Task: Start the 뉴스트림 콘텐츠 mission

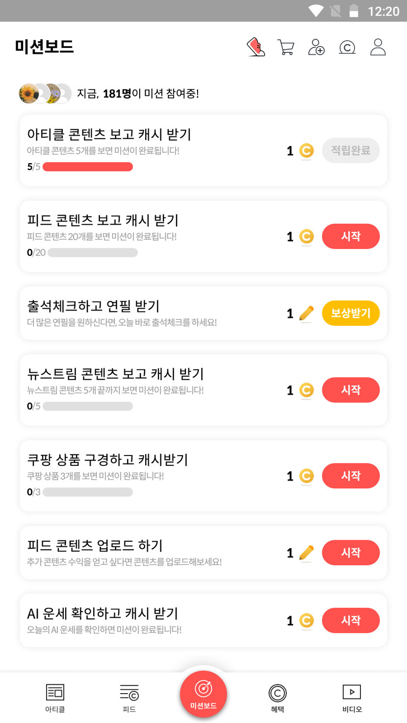Action: (351, 390)
